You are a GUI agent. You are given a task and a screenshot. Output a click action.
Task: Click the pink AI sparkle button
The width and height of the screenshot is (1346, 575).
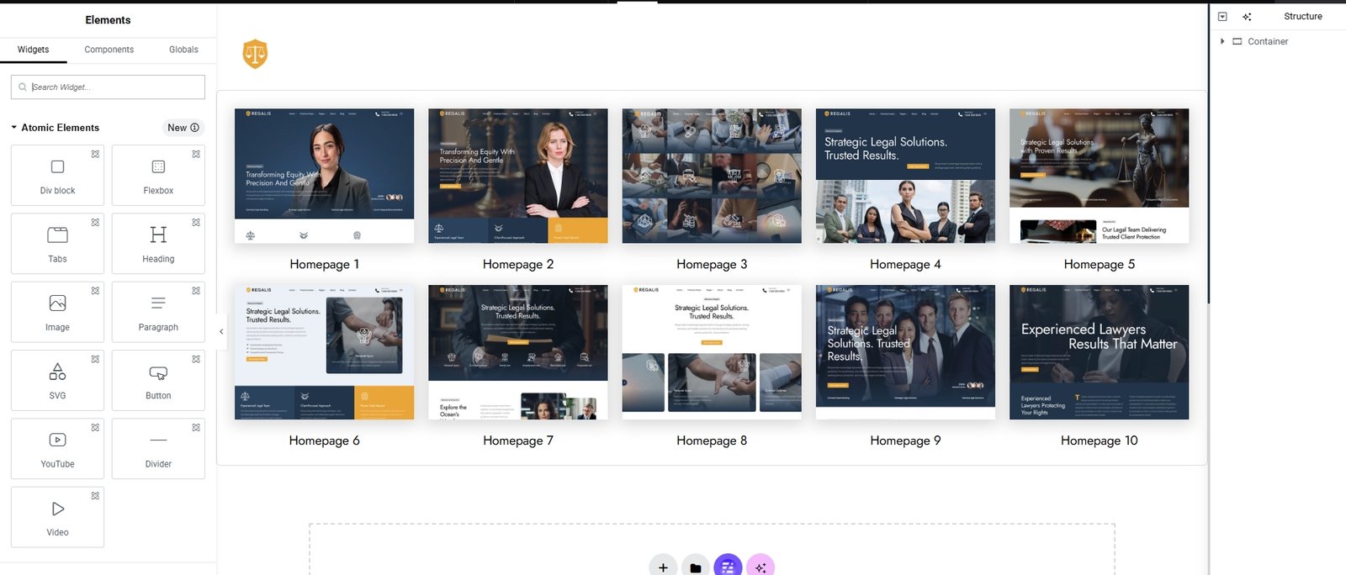[x=760, y=567]
